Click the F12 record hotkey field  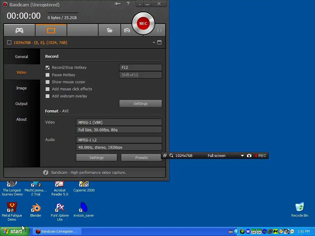click(140, 67)
